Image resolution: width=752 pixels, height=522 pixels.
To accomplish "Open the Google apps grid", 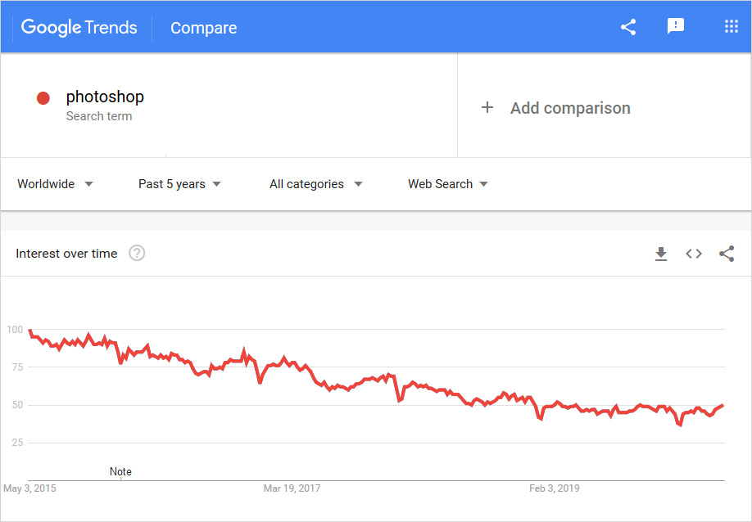I will pos(732,27).
